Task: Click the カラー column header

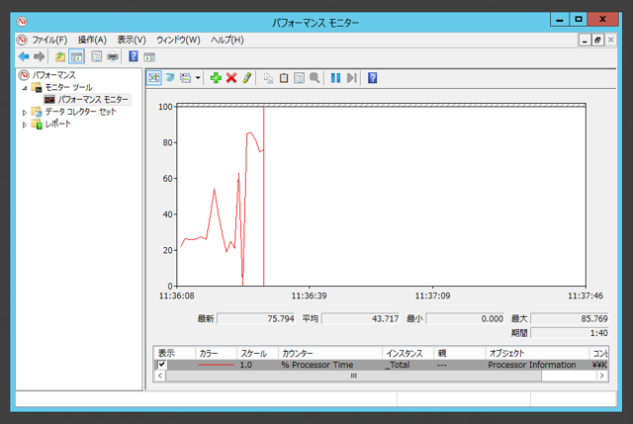Action: 216,354
